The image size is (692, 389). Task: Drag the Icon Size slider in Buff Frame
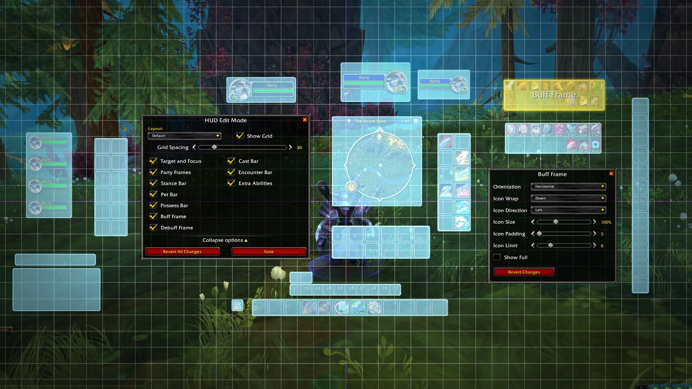click(555, 222)
